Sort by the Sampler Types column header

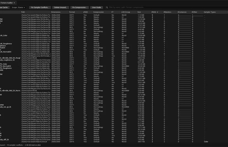(x=210, y=12)
